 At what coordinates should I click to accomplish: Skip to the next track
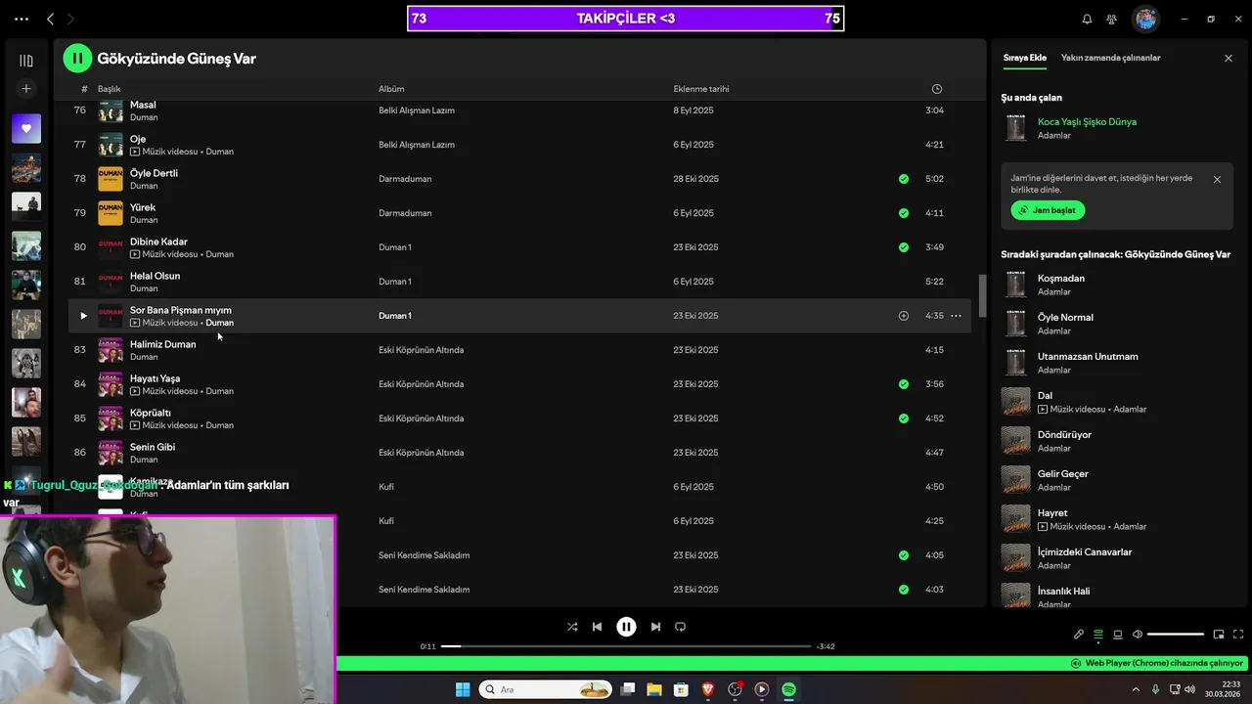tap(655, 627)
